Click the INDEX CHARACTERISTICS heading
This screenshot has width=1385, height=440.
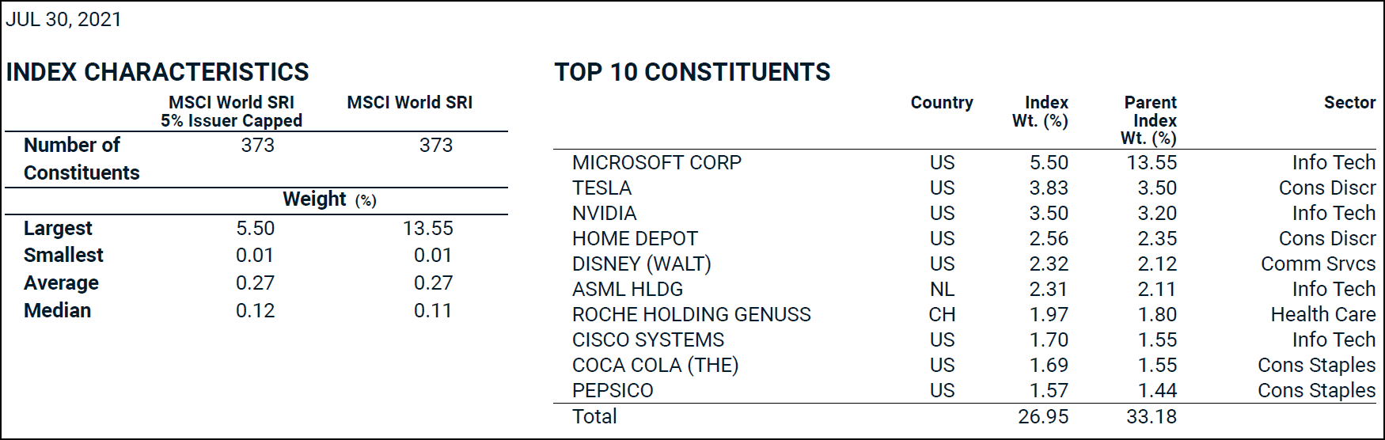pos(157,72)
